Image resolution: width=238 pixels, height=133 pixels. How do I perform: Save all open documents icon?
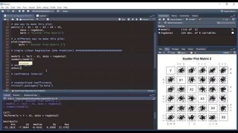[x=23, y=11]
